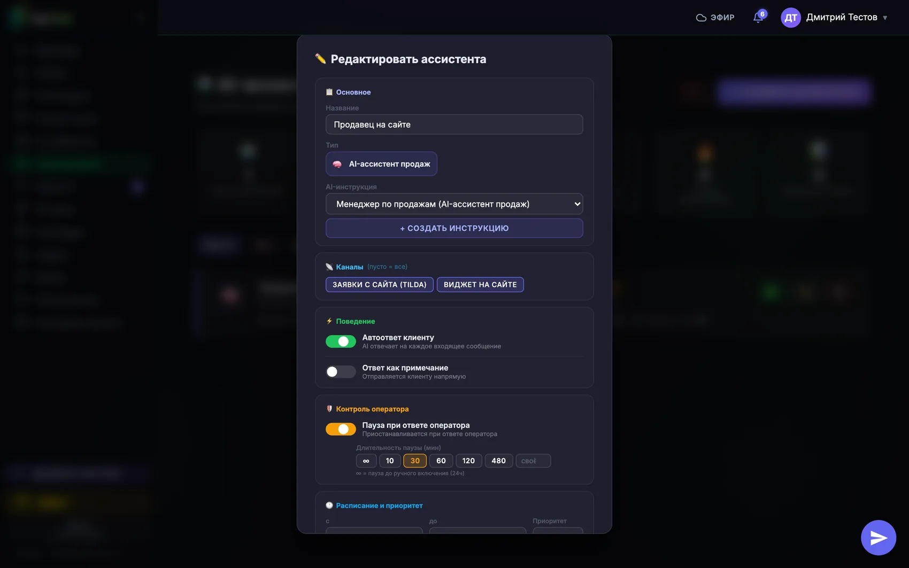Expand the Дмитрий Тестов user menu arrow
Viewport: 909px width, 568px height.
tap(885, 18)
